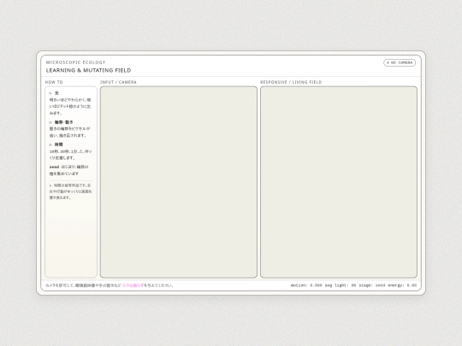Click the 'stage: seed' status readout
462x346 pixels.
pyautogui.click(x=372, y=285)
